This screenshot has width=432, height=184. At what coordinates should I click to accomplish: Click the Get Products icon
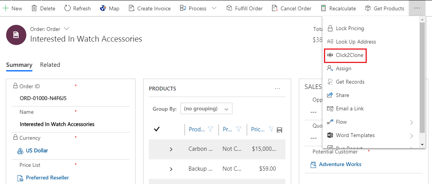click(368, 8)
